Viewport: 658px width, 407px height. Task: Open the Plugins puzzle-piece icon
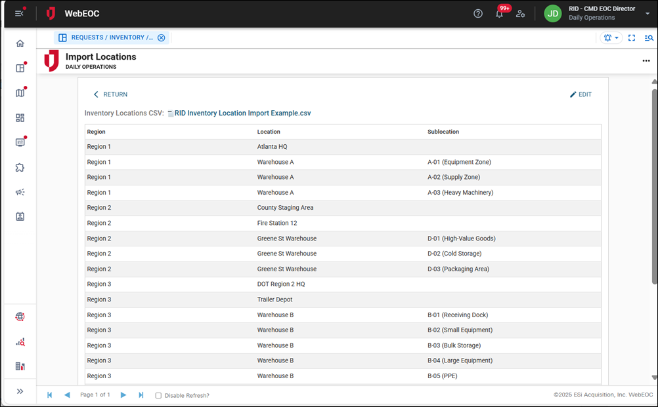click(x=20, y=167)
